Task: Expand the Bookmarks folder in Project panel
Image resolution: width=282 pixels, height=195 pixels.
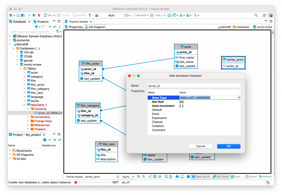Action: [x=10, y=151]
